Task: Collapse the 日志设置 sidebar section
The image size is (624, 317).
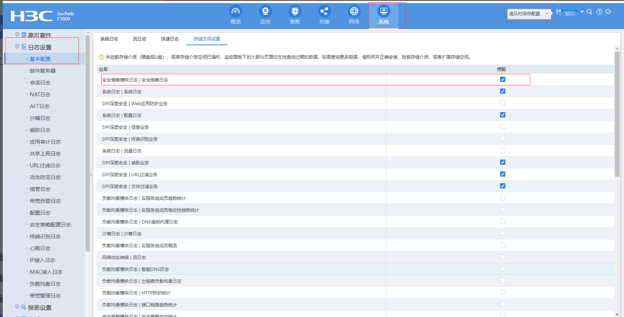Action: click(x=17, y=47)
